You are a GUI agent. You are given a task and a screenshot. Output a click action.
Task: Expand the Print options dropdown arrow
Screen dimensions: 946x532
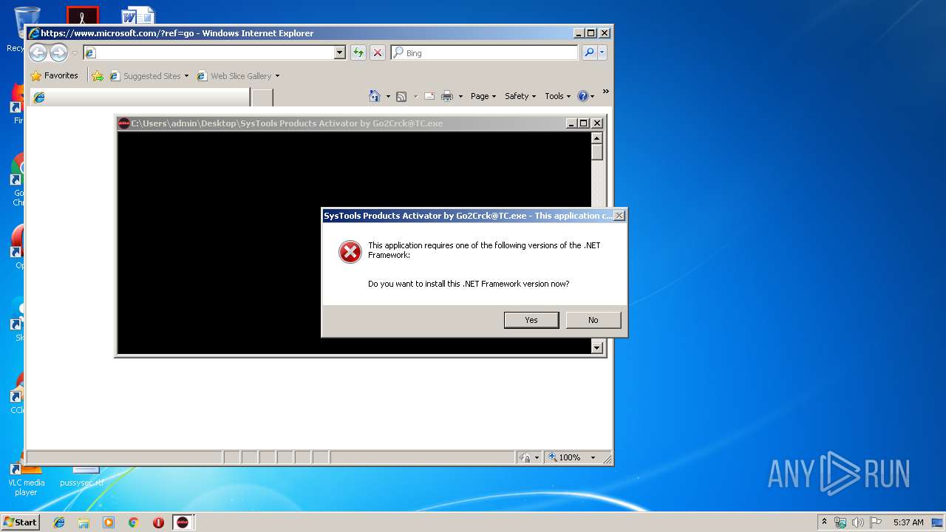pyautogui.click(x=460, y=96)
